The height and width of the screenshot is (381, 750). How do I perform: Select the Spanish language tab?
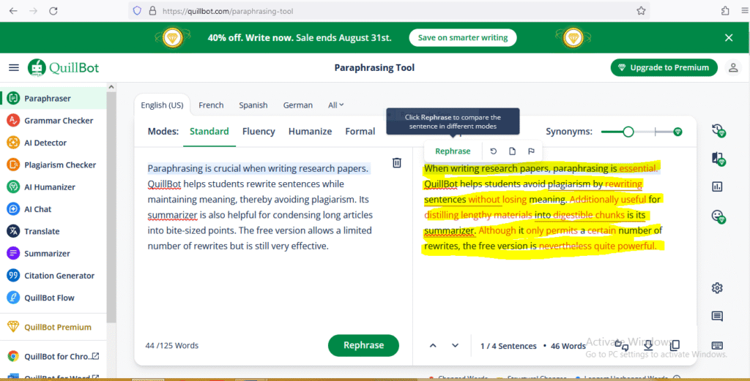tap(253, 105)
